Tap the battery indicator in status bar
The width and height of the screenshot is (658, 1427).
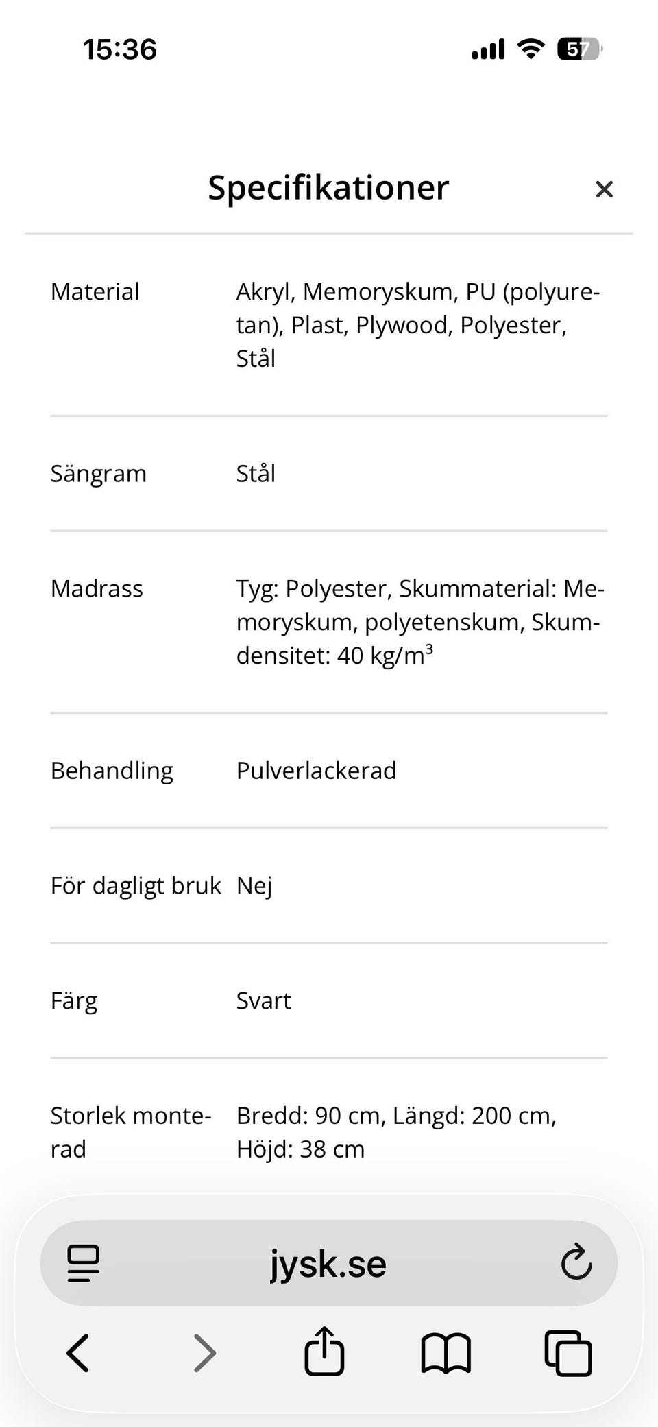click(x=580, y=49)
